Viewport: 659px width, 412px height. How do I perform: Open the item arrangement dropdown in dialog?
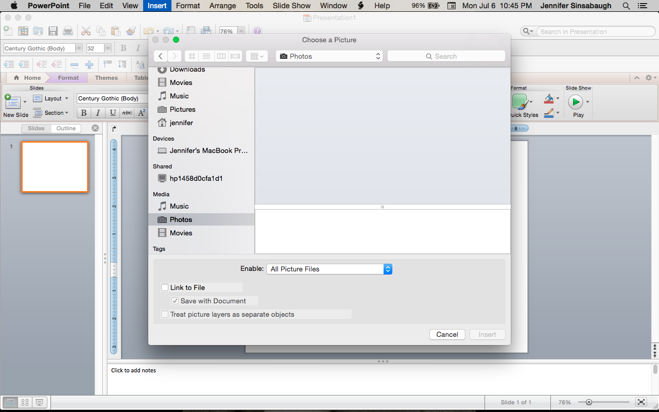click(x=256, y=56)
